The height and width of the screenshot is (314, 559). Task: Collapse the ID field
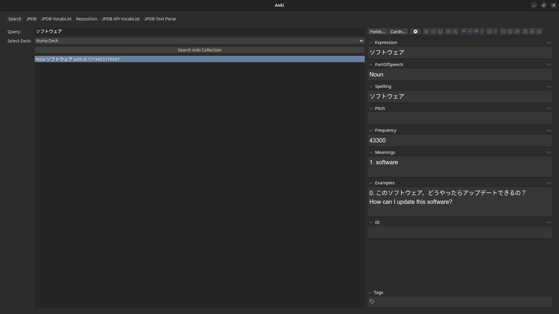(x=371, y=222)
